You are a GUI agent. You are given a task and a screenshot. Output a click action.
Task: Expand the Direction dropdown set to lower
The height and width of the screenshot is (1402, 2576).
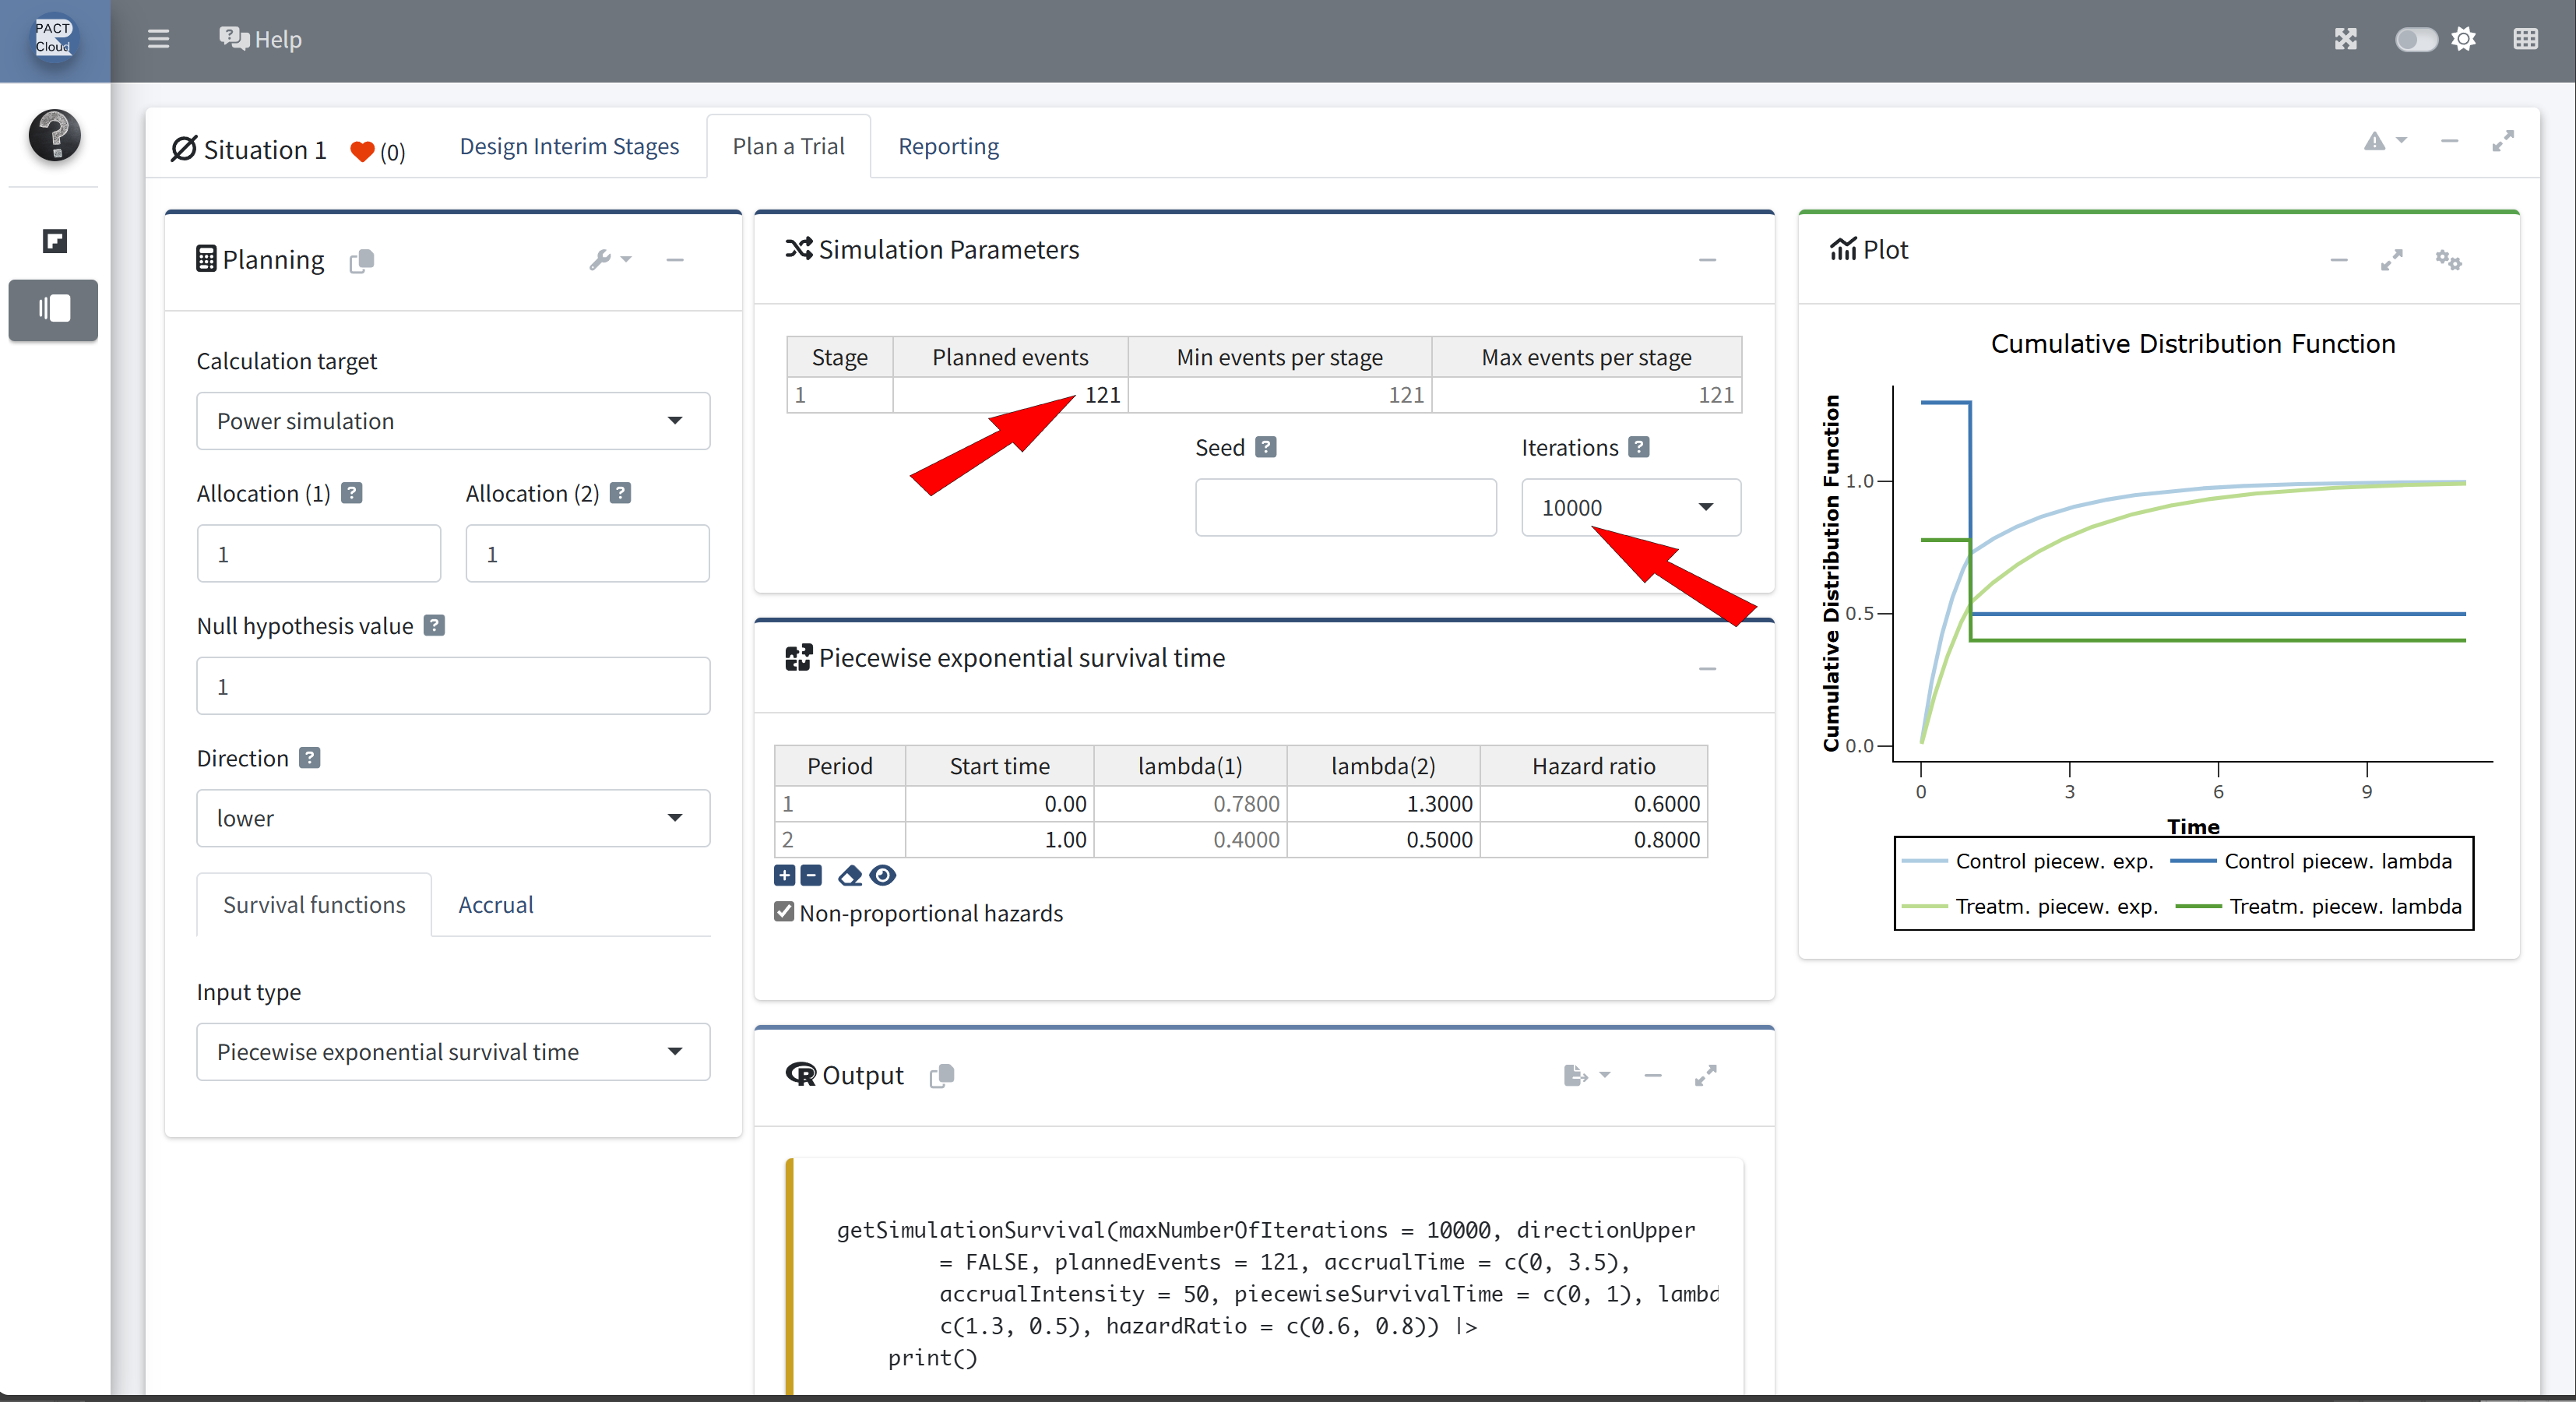[x=453, y=818]
